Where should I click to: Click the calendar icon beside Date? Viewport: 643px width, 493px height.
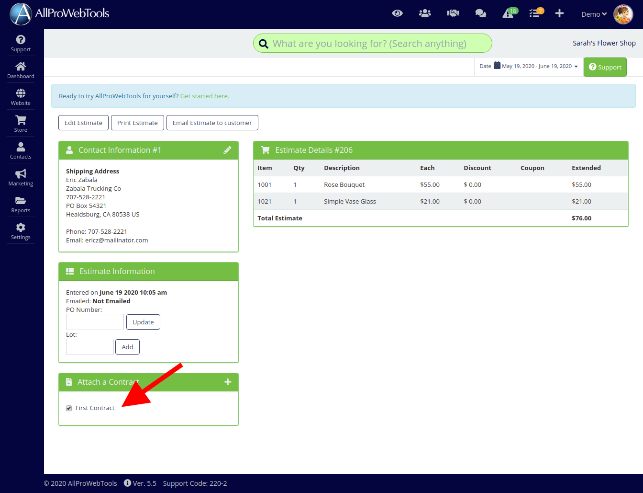[497, 65]
